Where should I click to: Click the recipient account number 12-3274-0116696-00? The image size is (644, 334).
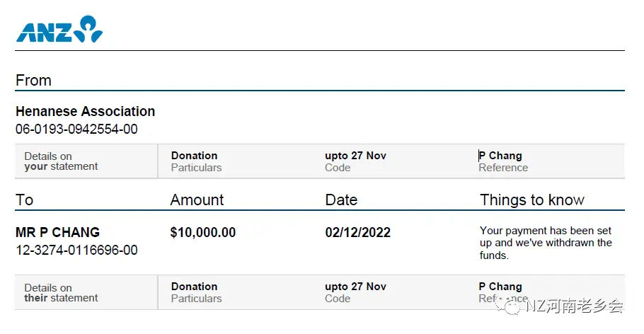[x=76, y=250]
